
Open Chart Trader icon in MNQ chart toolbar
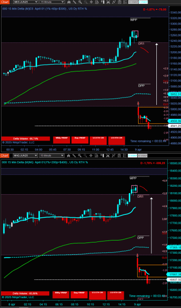pyautogui.click(x=97, y=156)
